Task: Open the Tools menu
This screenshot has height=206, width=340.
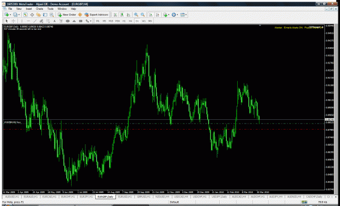Action: [x=50, y=9]
